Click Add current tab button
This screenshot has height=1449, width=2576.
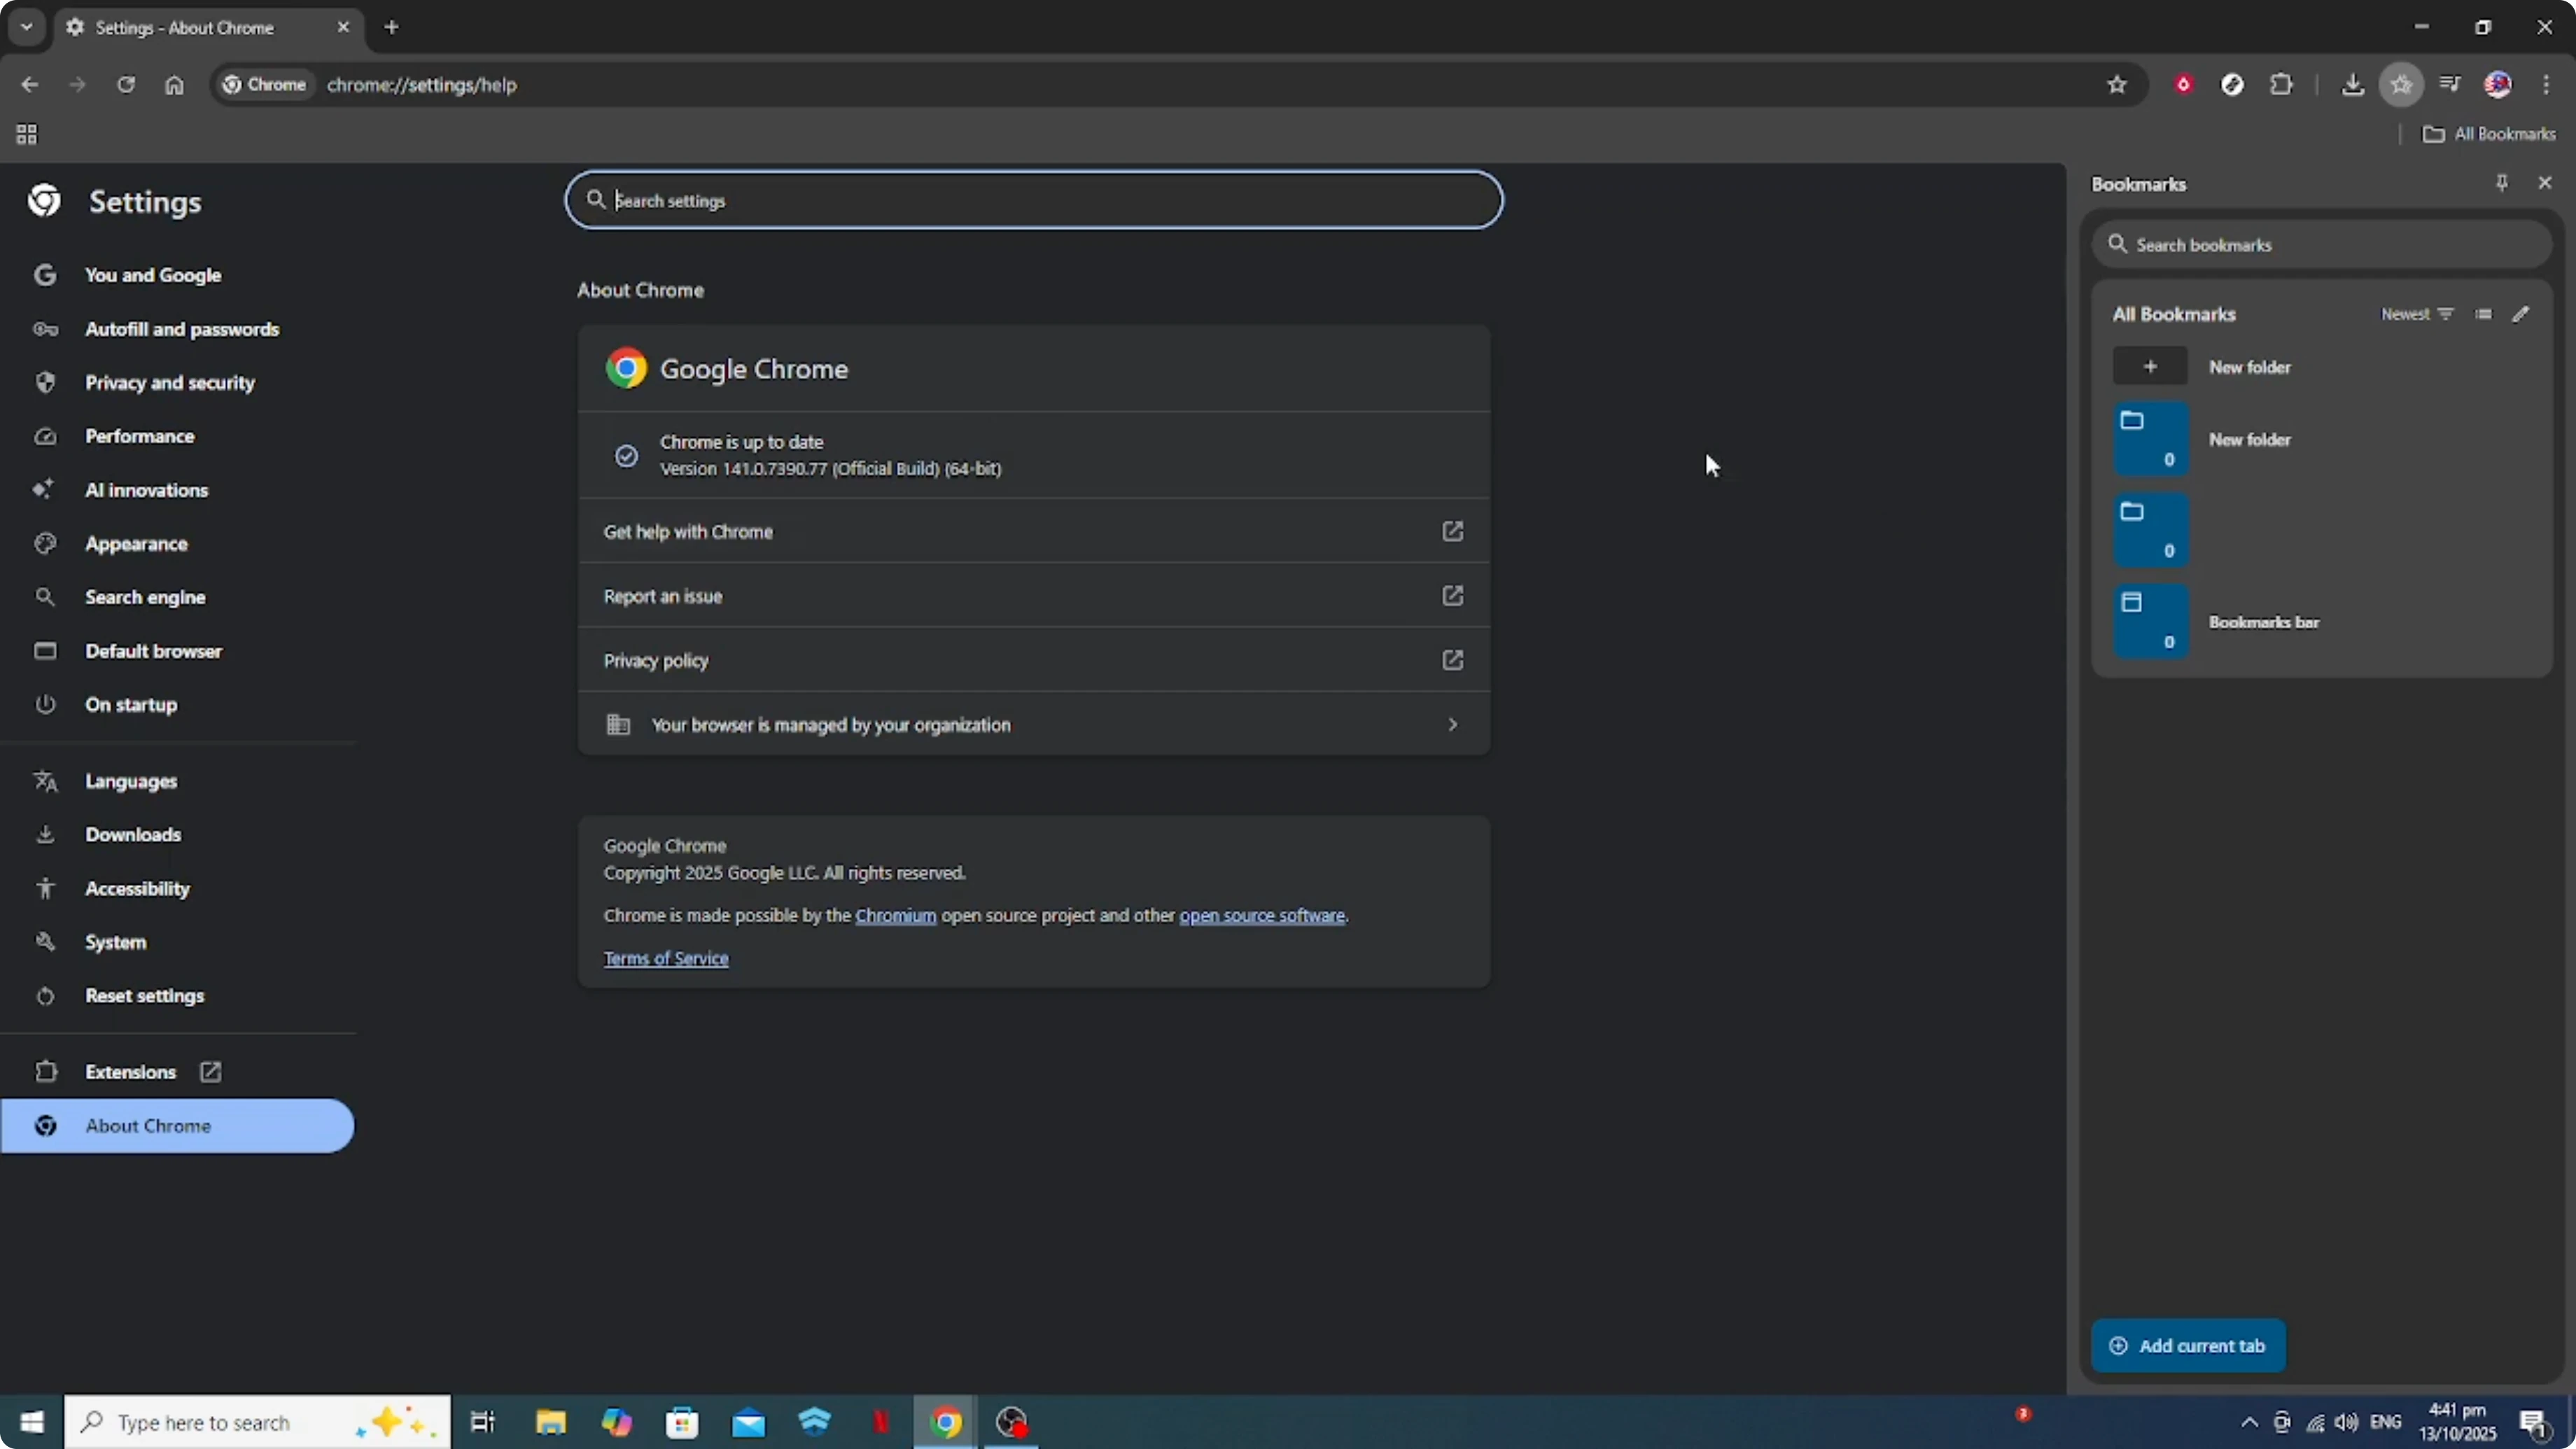(x=2188, y=1346)
